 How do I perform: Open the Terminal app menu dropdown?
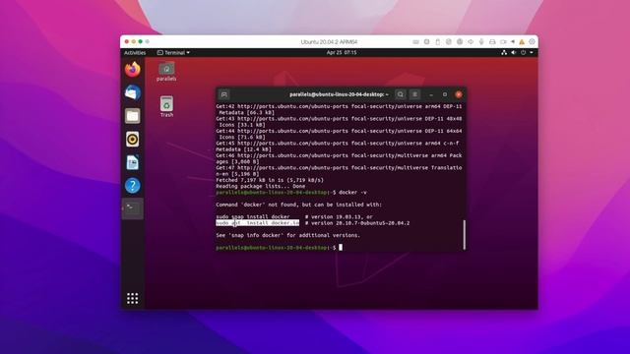[x=173, y=52]
